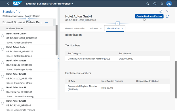The height and width of the screenshot is (111, 177).
Task: Click the SAP logo
Action: [17, 4]
